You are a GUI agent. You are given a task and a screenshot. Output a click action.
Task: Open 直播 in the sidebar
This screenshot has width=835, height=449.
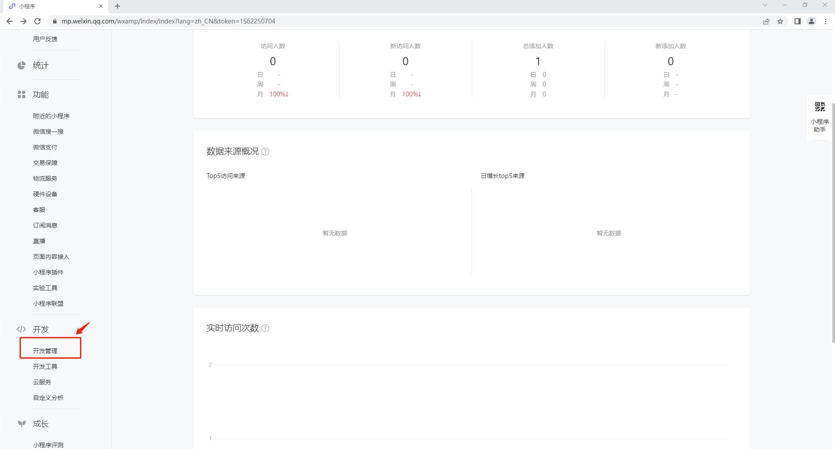(39, 241)
